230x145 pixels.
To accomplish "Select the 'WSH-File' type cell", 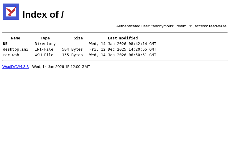I will (44, 55).
